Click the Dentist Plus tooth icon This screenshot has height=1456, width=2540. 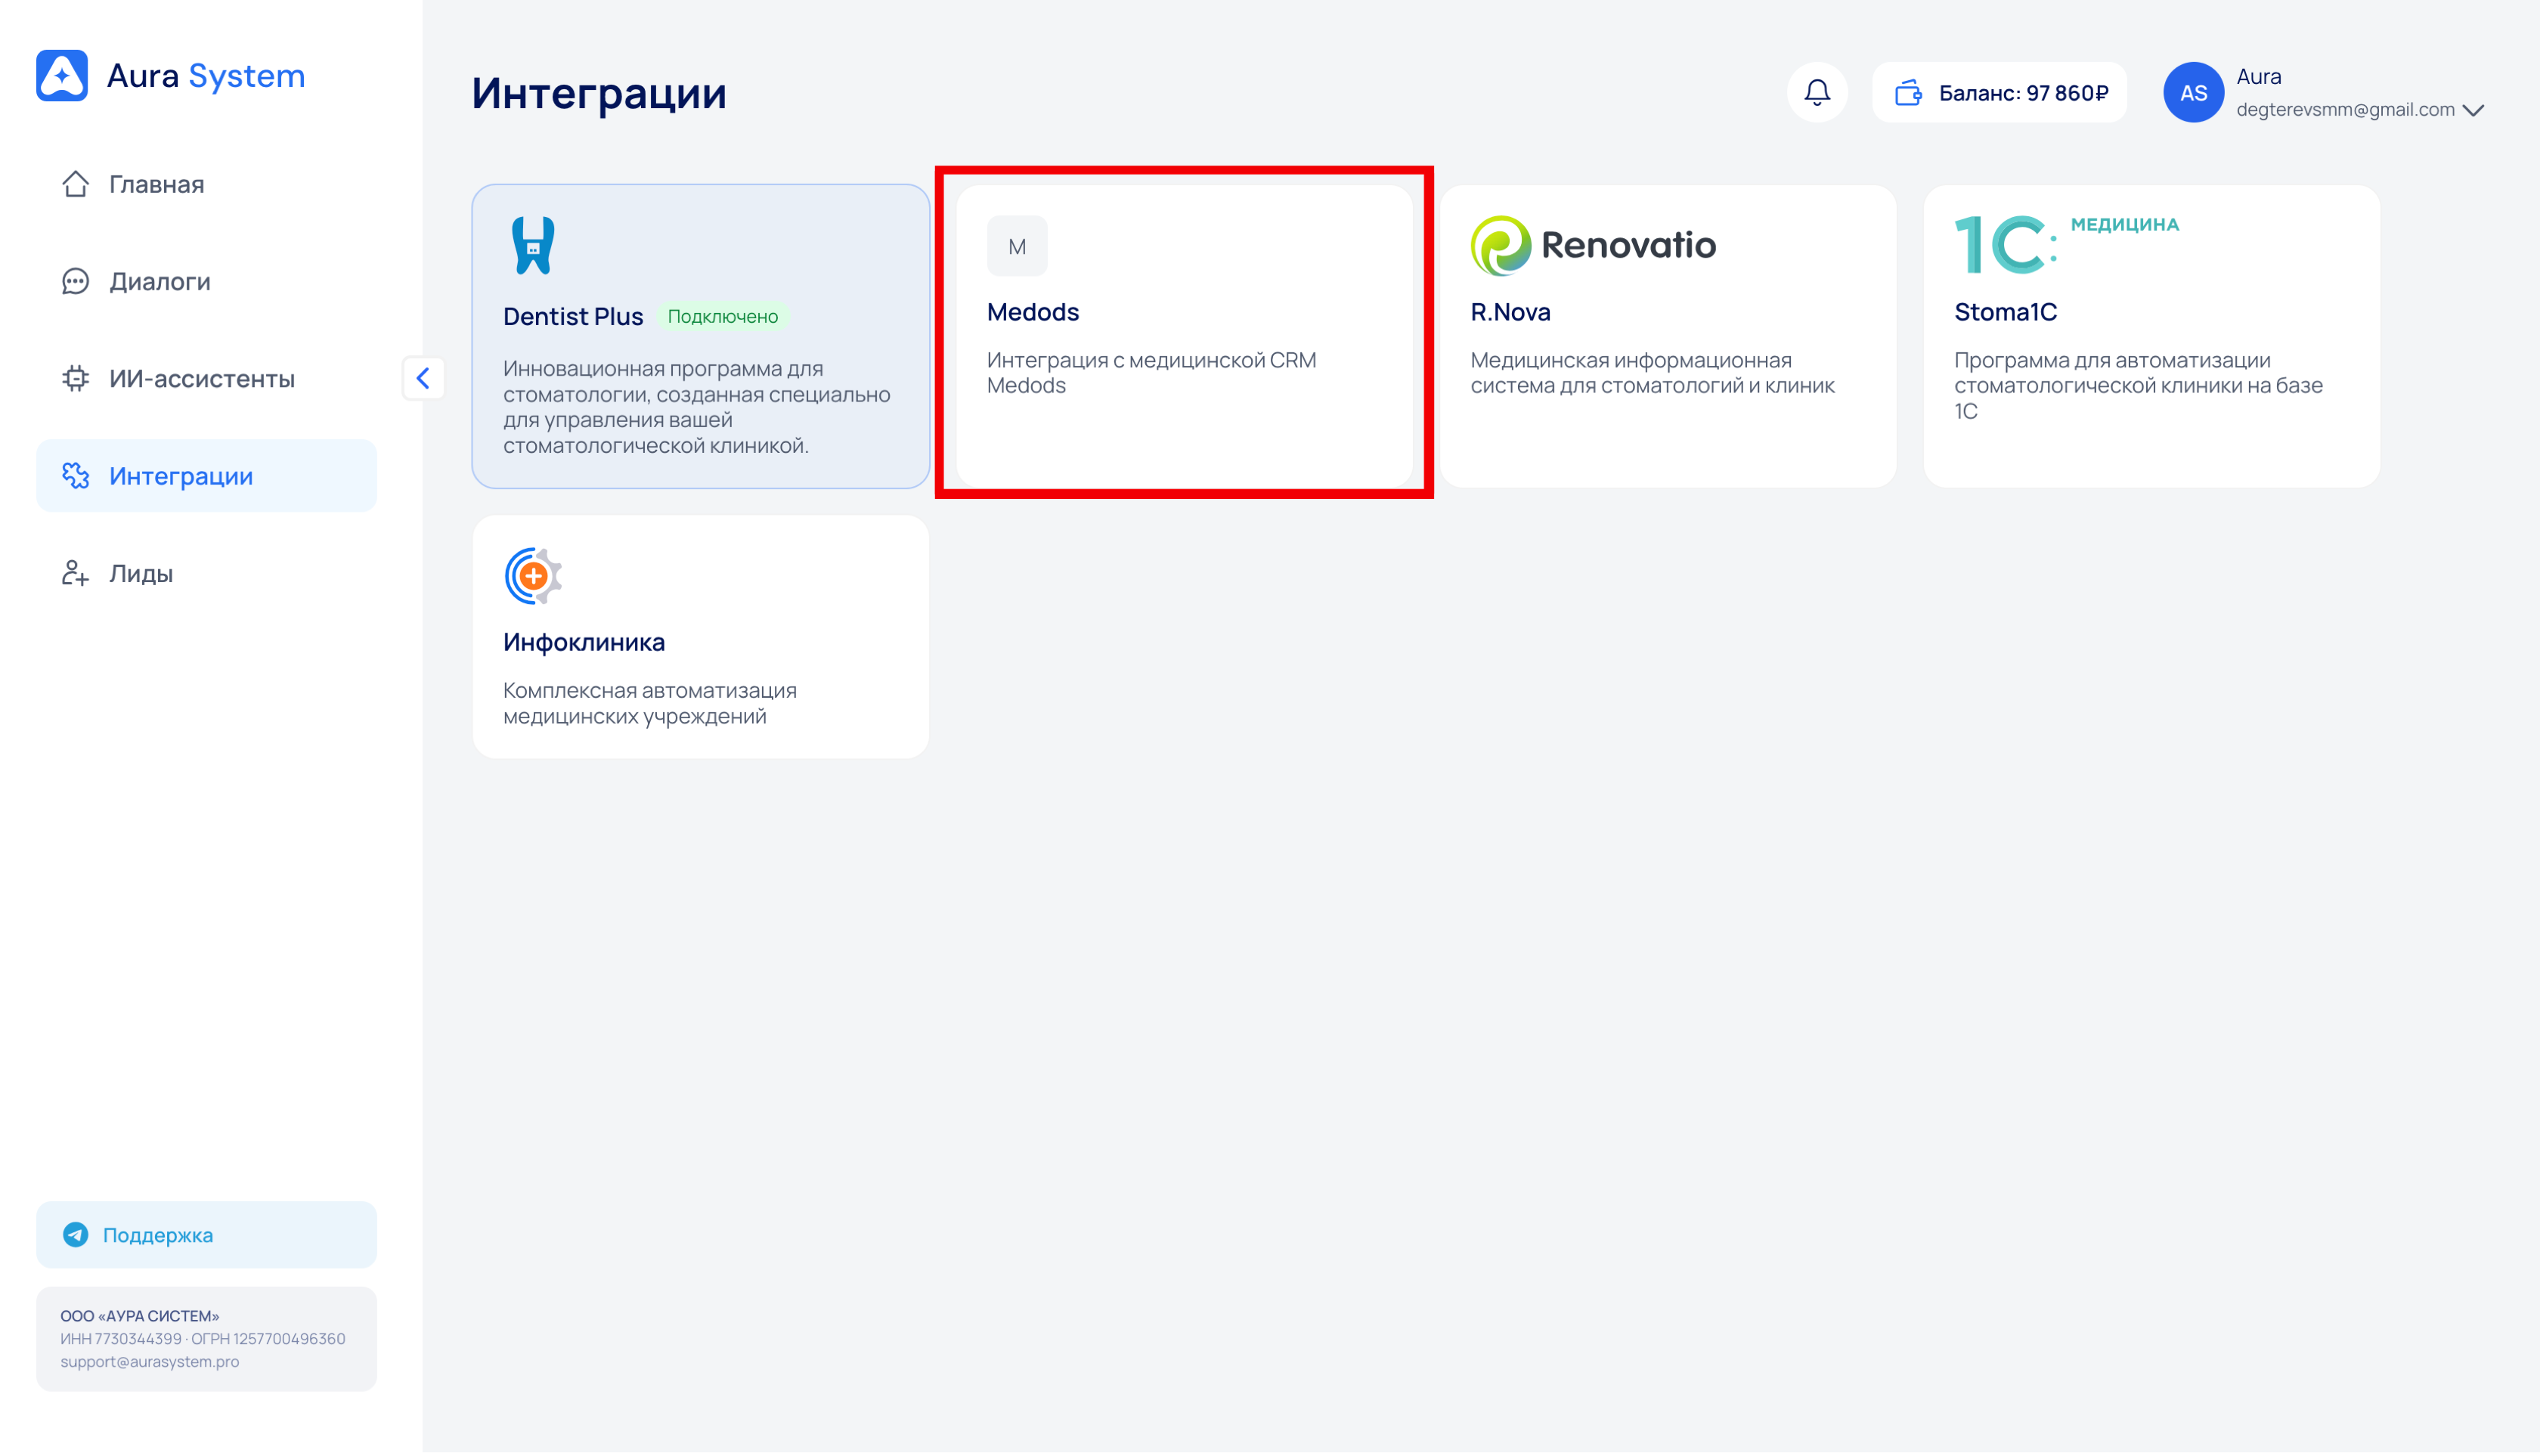[x=533, y=245]
